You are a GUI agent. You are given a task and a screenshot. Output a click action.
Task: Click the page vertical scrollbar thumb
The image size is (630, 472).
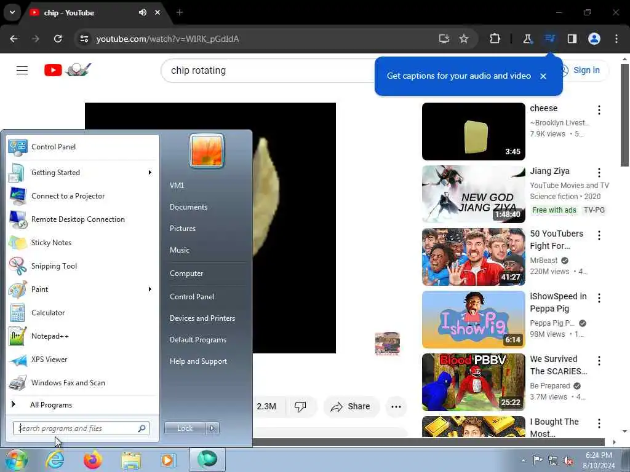point(624,115)
